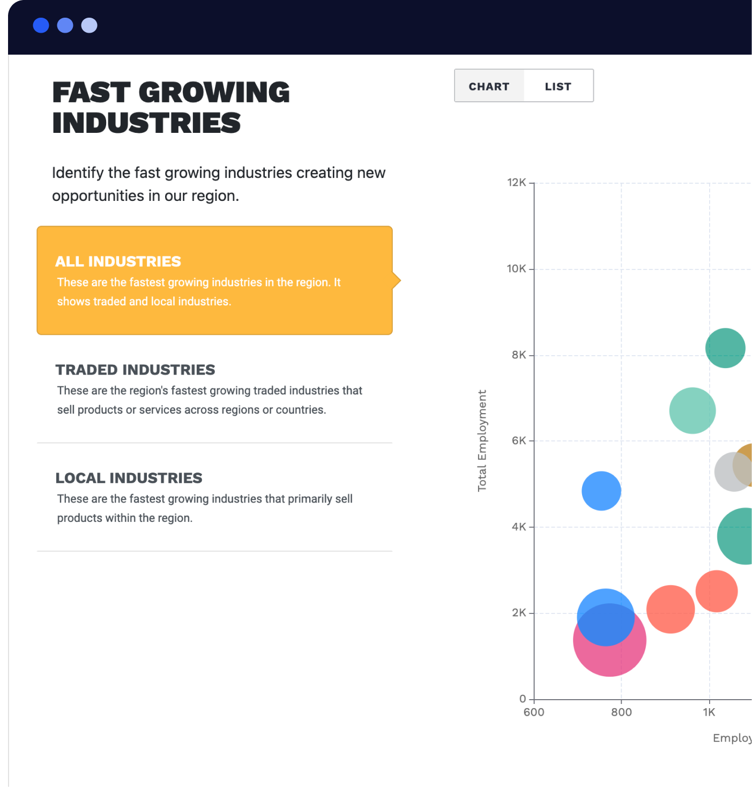Image resolution: width=752 pixels, height=787 pixels.
Task: Click the middle window control dot
Action: (65, 25)
